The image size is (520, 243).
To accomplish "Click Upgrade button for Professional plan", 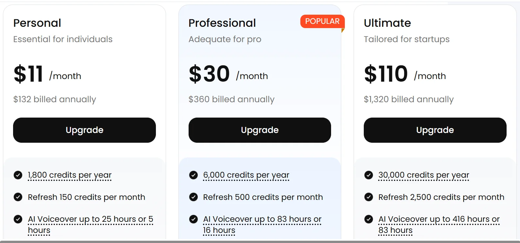I will (x=260, y=130).
